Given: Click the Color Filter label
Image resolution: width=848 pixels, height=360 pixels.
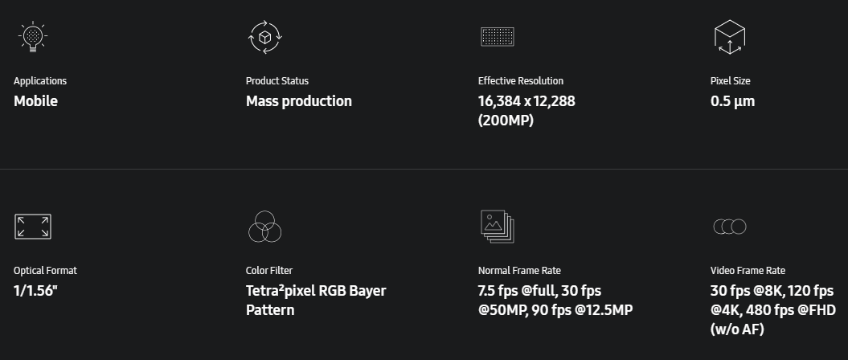Looking at the screenshot, I should point(268,271).
